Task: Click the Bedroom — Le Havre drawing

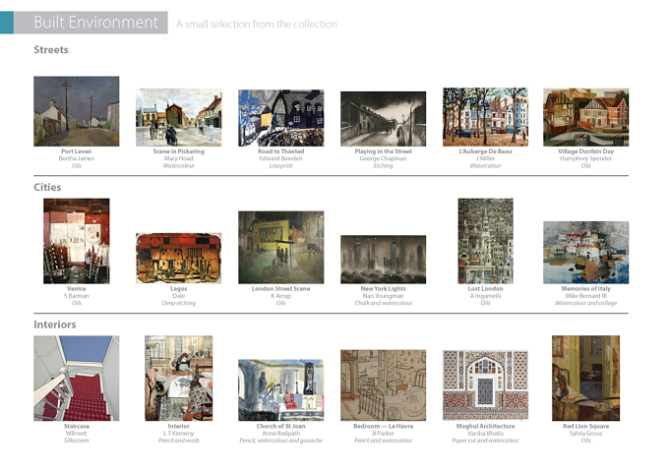Action: tap(383, 385)
